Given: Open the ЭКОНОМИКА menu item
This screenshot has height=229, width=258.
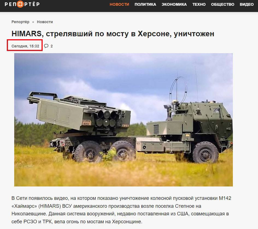Looking at the screenshot, I should point(174,4).
